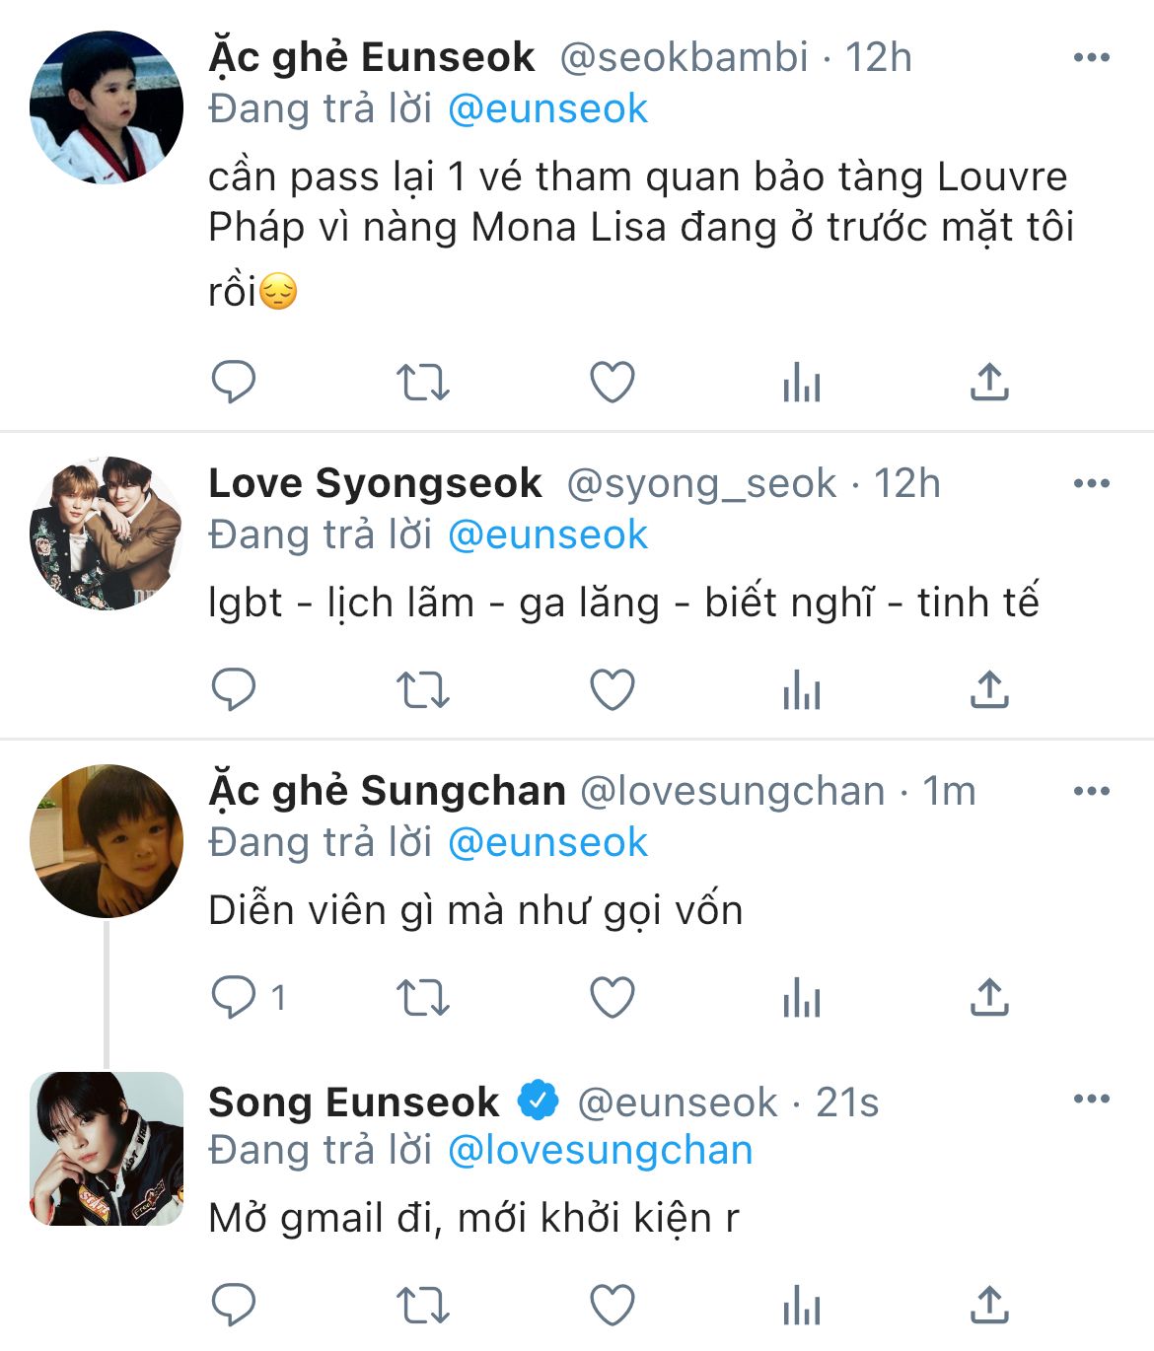
Task: Open Song Eunseok's profile picture
Action: tap(107, 1149)
